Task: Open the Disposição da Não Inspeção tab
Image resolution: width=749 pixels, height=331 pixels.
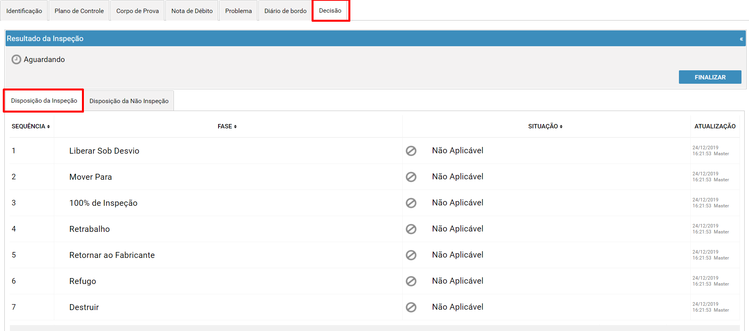Action: point(129,101)
